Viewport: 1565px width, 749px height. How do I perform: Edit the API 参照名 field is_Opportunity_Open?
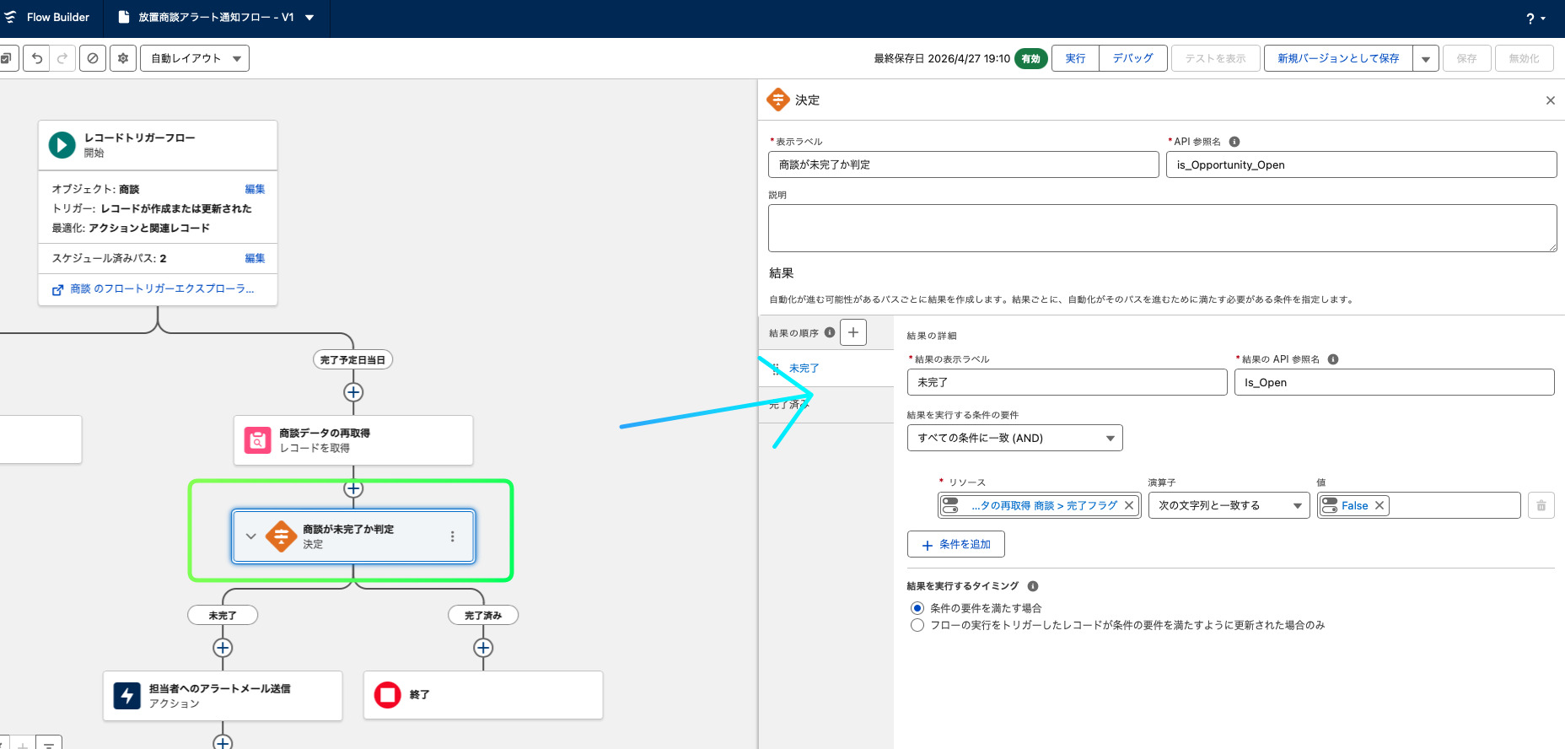point(1361,164)
